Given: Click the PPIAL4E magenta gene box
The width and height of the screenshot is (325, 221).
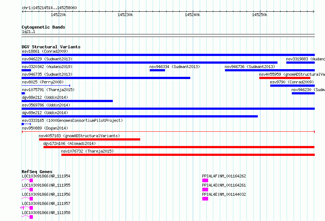Looking at the screenshot, I should tap(205, 199).
